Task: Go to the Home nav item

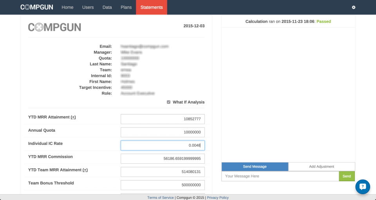Action: coord(67,7)
